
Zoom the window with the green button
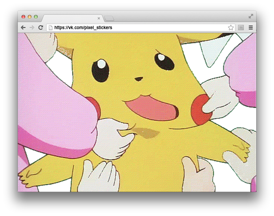click(36, 17)
